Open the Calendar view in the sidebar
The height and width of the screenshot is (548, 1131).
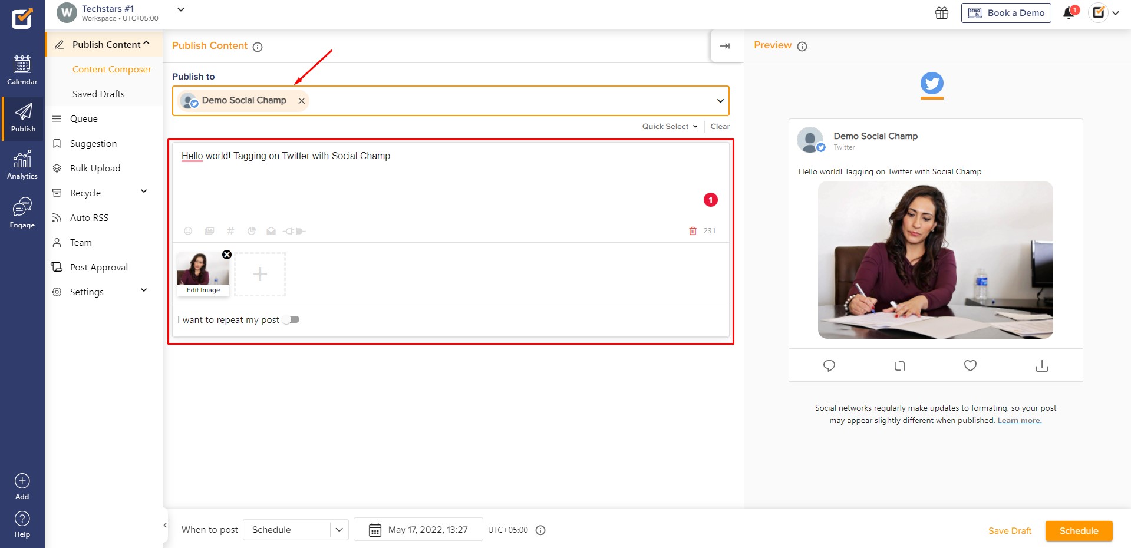(x=22, y=70)
